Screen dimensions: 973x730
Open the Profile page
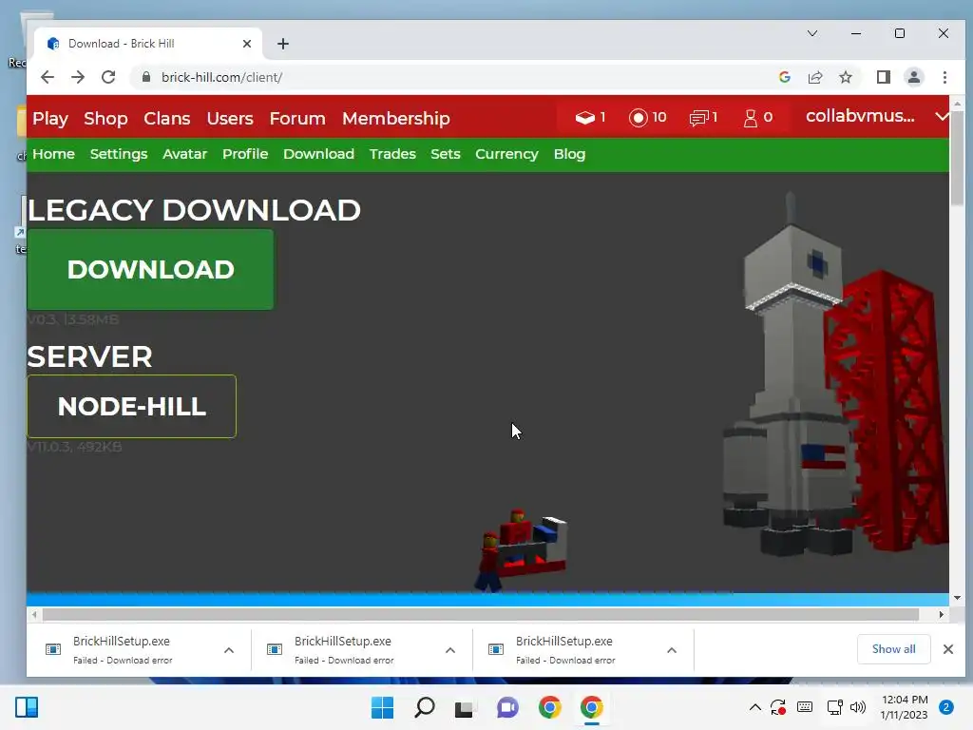point(245,154)
